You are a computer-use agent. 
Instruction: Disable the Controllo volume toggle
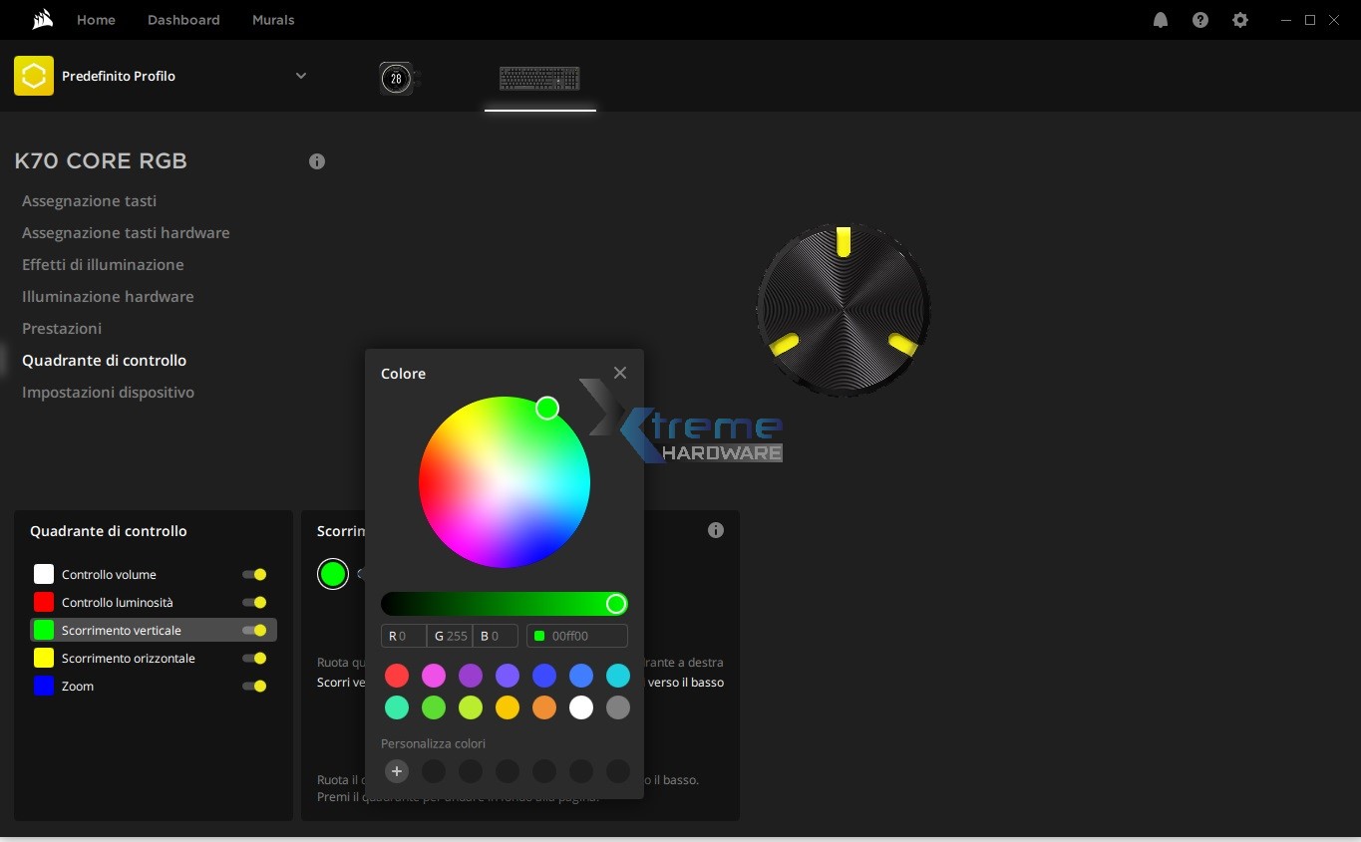[254, 575]
